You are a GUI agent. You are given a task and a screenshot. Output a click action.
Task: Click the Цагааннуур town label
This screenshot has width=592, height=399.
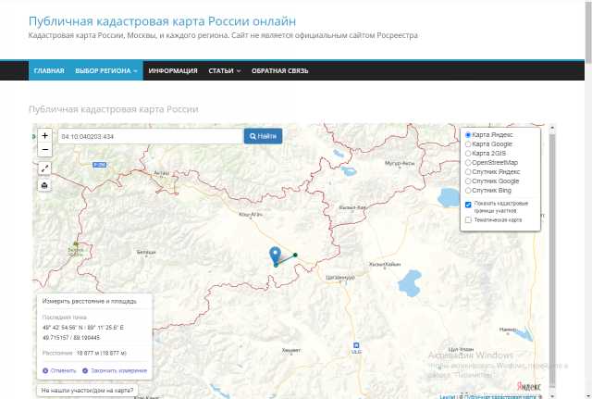(x=340, y=278)
